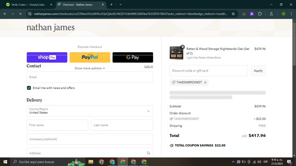
Task: Focus the Email field
Action: 90,77
